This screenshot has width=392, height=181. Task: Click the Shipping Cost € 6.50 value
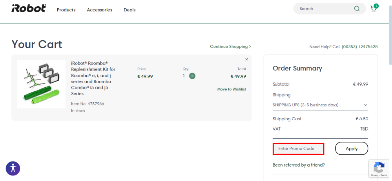(x=362, y=119)
